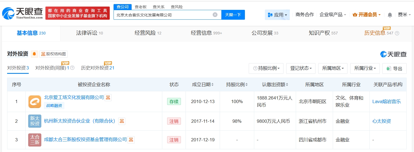Open the 公司发展 tab
This screenshot has width=414, height=152.
pyautogui.click(x=265, y=33)
